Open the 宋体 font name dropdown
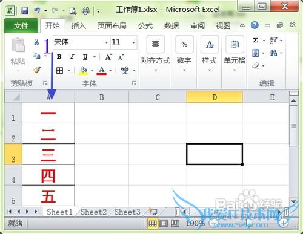Image resolution: width=303 pixels, height=234 pixels. click(x=107, y=42)
